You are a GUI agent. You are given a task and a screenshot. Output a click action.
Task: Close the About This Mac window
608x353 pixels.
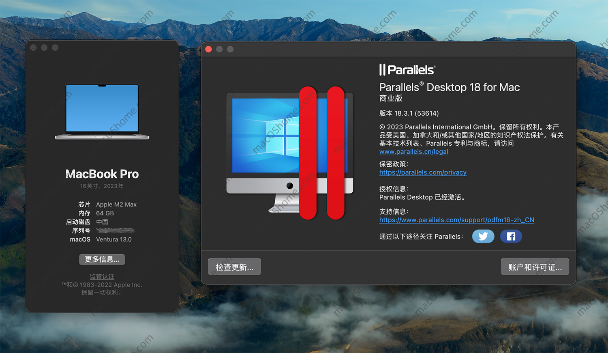pyautogui.click(x=34, y=47)
